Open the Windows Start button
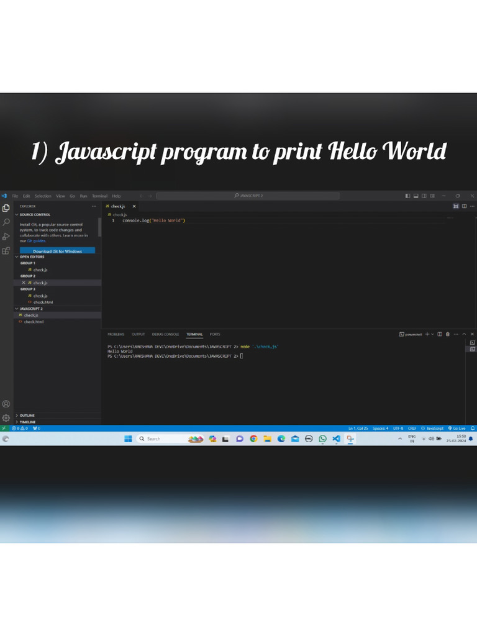This screenshot has height=636, width=477. coord(128,438)
